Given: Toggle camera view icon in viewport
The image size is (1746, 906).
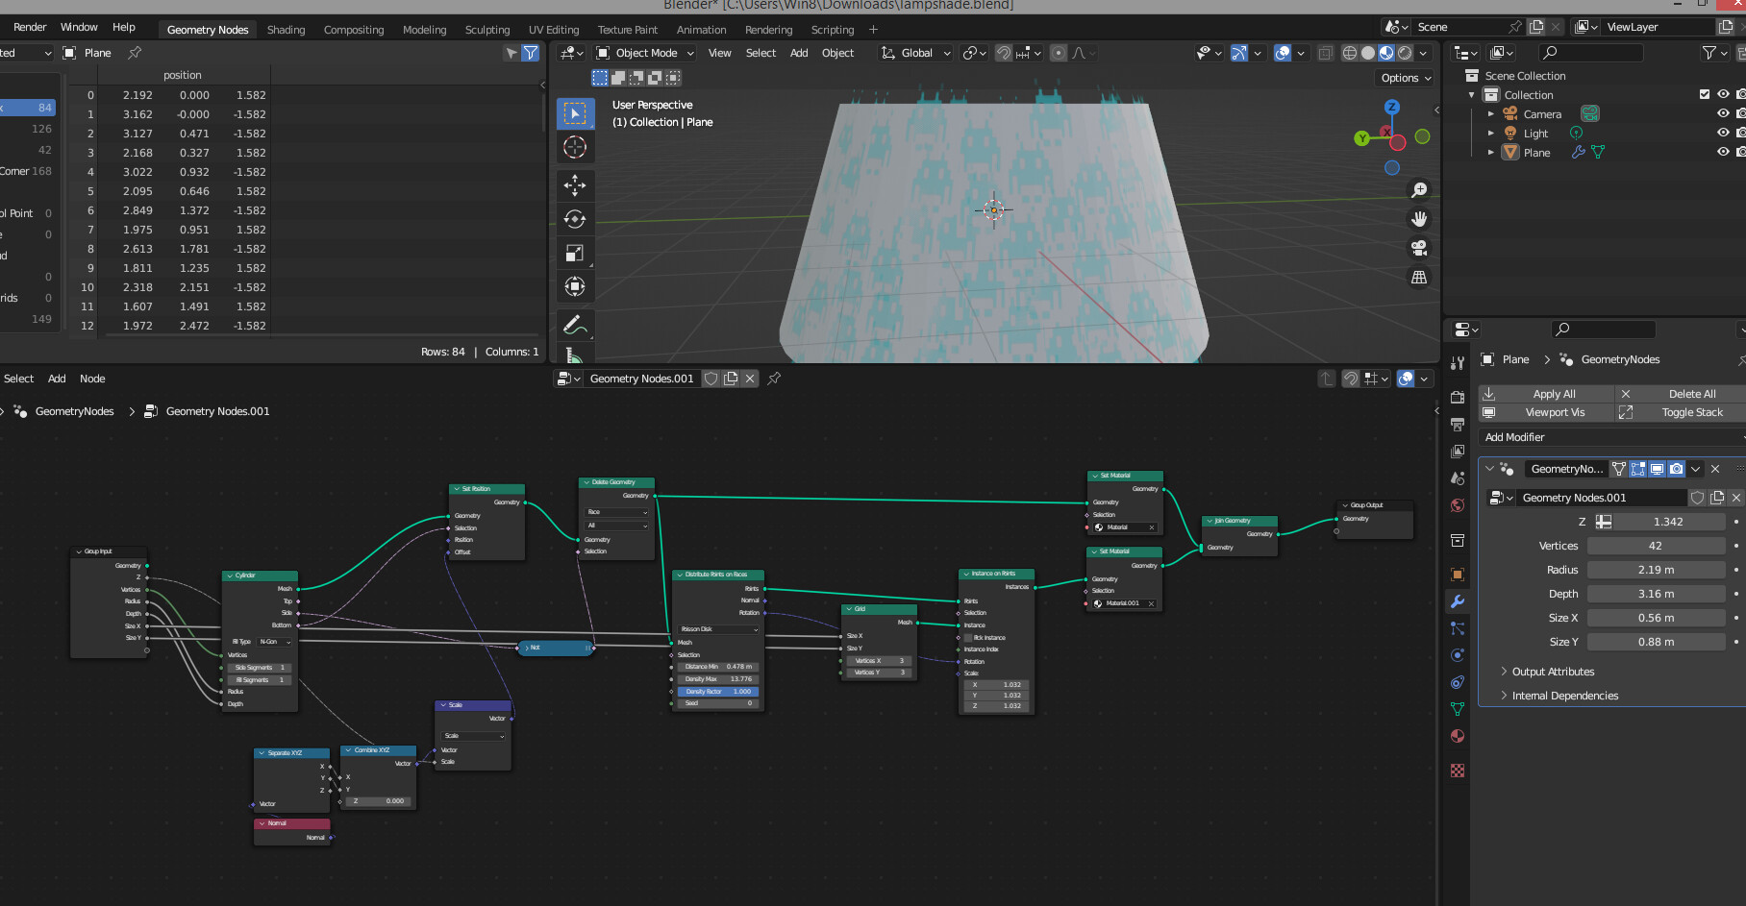Looking at the screenshot, I should (x=1419, y=248).
